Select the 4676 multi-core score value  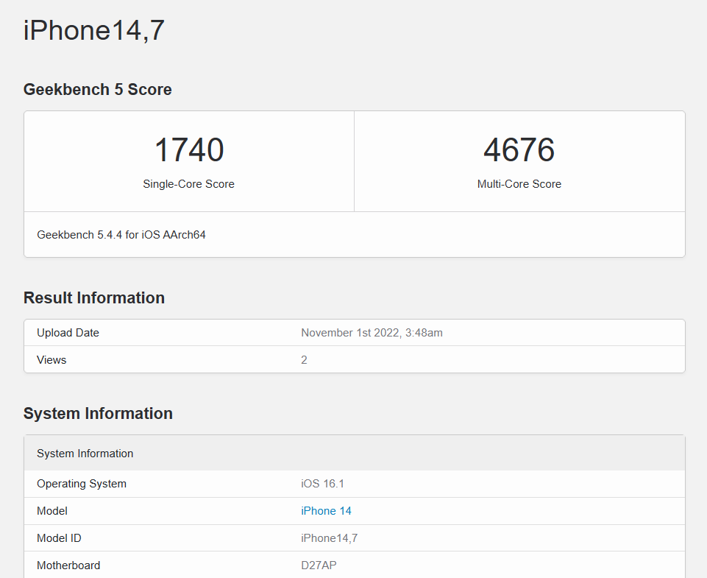519,150
